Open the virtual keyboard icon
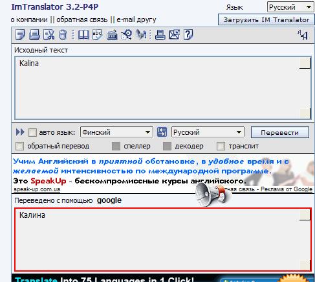Screen dimensions: 315x282 (x=112, y=35)
